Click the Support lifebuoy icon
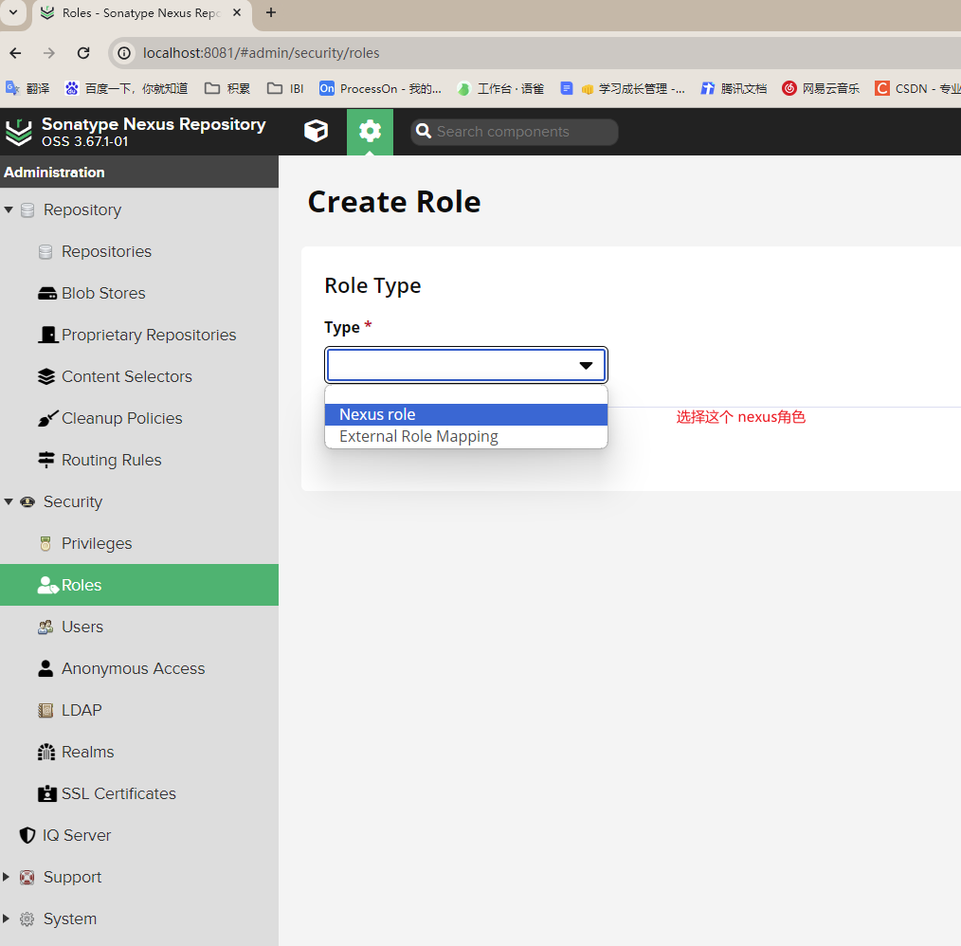961x946 pixels. click(27, 878)
